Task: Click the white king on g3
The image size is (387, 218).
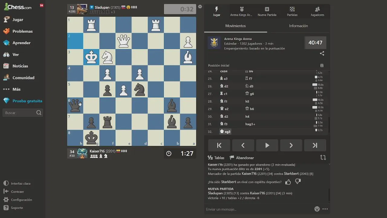Action: [x=91, y=57]
